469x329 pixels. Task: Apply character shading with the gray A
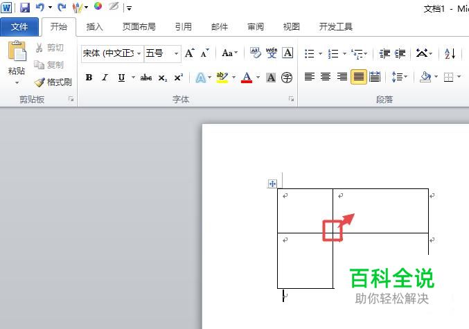(x=271, y=78)
